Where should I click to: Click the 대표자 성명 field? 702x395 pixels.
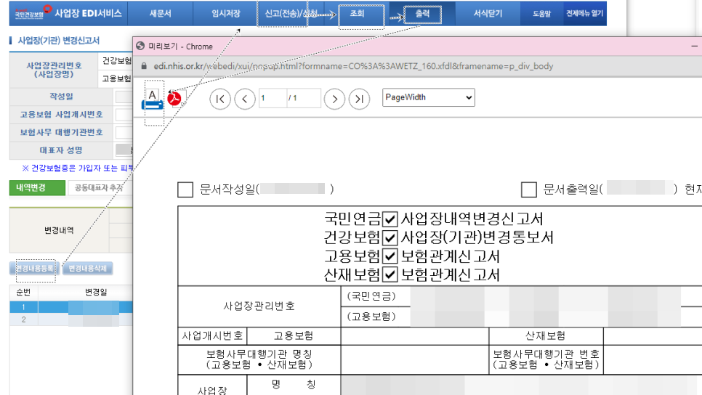124,150
